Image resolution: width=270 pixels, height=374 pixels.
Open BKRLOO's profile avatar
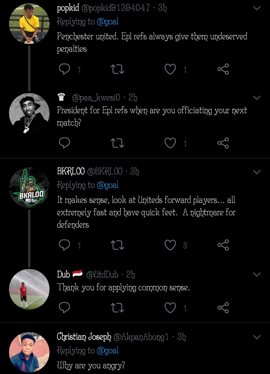(29, 188)
